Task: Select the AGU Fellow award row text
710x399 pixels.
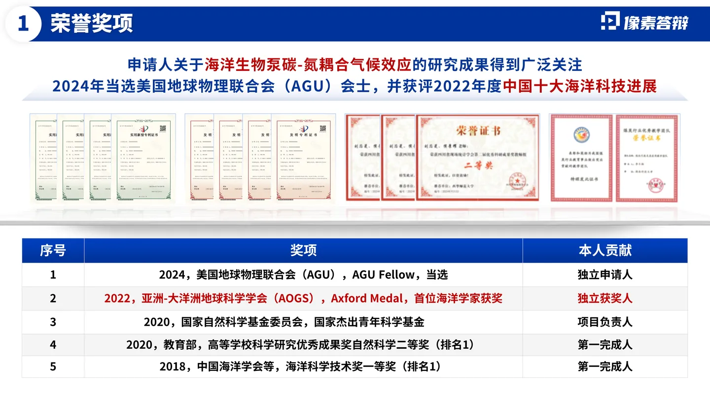Action: point(303,275)
